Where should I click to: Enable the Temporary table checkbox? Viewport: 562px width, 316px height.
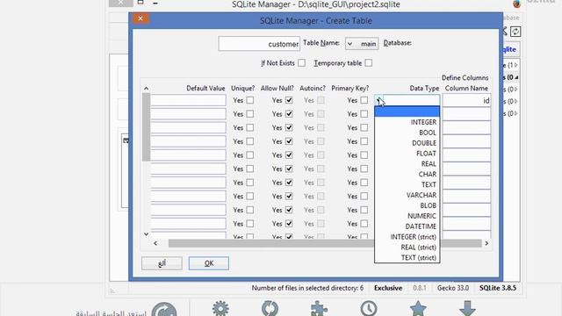pos(369,63)
